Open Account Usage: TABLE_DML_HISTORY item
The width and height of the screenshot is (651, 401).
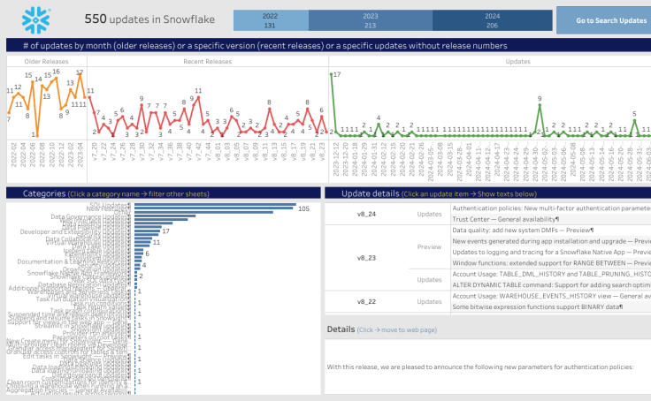tap(551, 274)
